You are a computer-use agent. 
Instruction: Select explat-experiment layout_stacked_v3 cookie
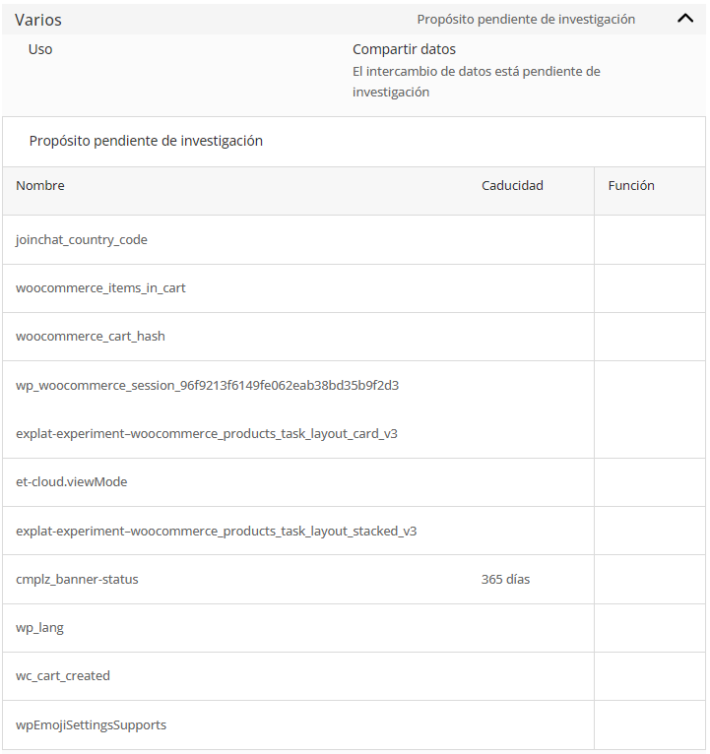tap(217, 531)
